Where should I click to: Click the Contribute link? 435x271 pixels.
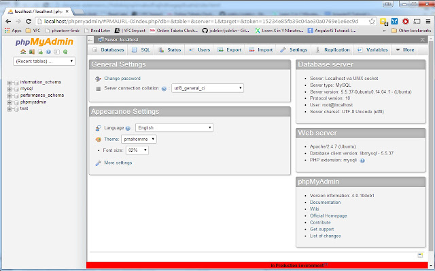coord(320,223)
